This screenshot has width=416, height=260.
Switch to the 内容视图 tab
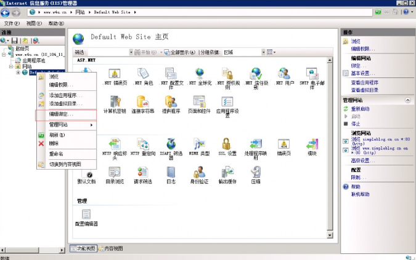[111, 248]
